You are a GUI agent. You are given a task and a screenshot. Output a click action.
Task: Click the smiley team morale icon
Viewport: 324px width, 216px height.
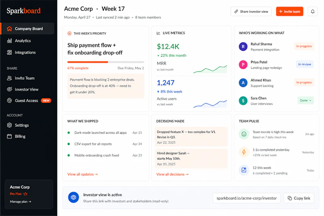pyautogui.click(x=244, y=134)
